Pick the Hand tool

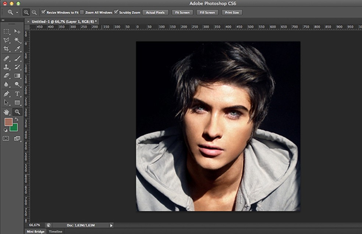(6, 112)
